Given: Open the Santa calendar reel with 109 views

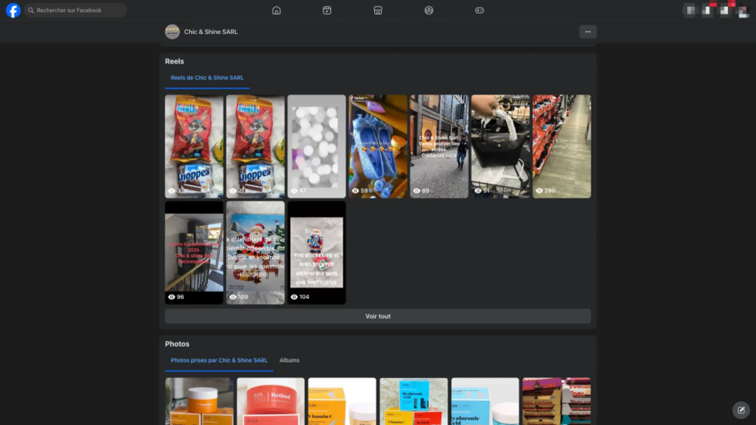Looking at the screenshot, I should pyautogui.click(x=255, y=252).
